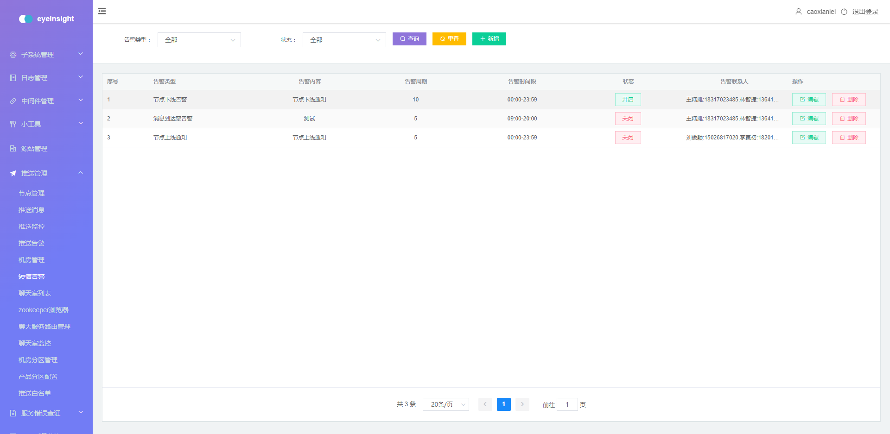Expand the 服务错误查证 menu chevron
Viewport: 890px width, 434px height.
point(81,413)
